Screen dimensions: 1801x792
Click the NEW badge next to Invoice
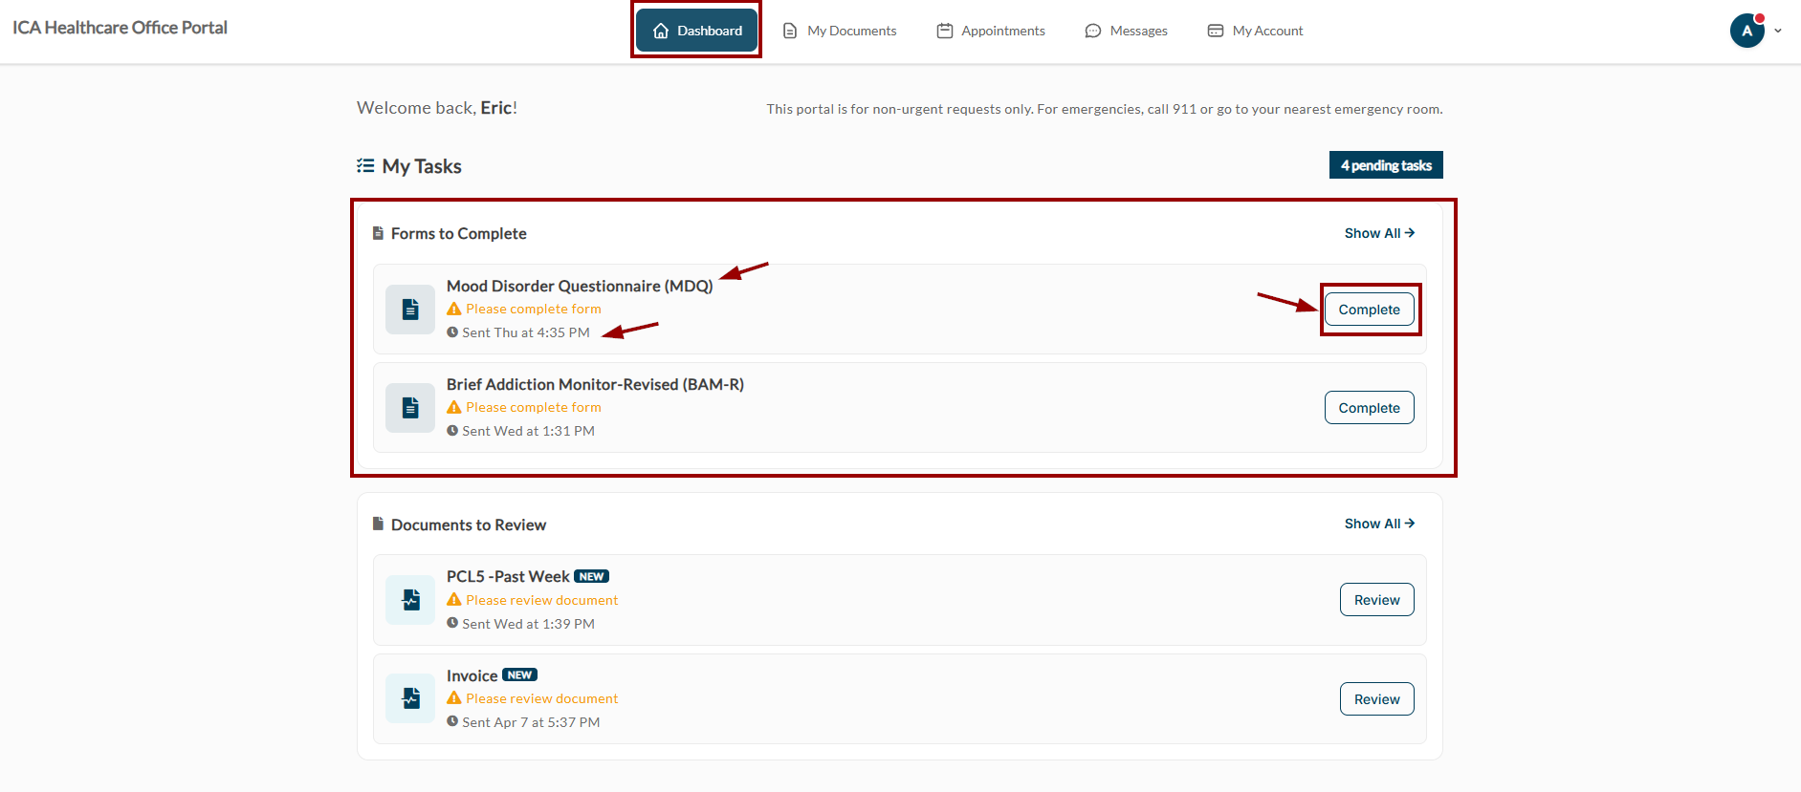520,674
